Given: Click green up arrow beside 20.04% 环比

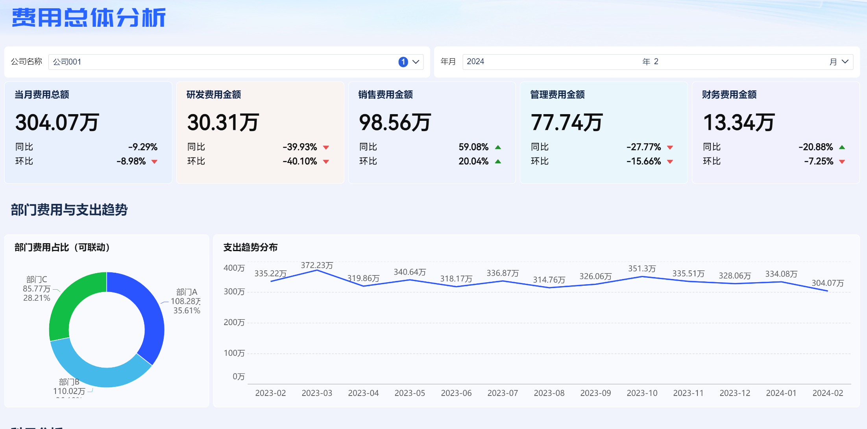Looking at the screenshot, I should coord(498,161).
